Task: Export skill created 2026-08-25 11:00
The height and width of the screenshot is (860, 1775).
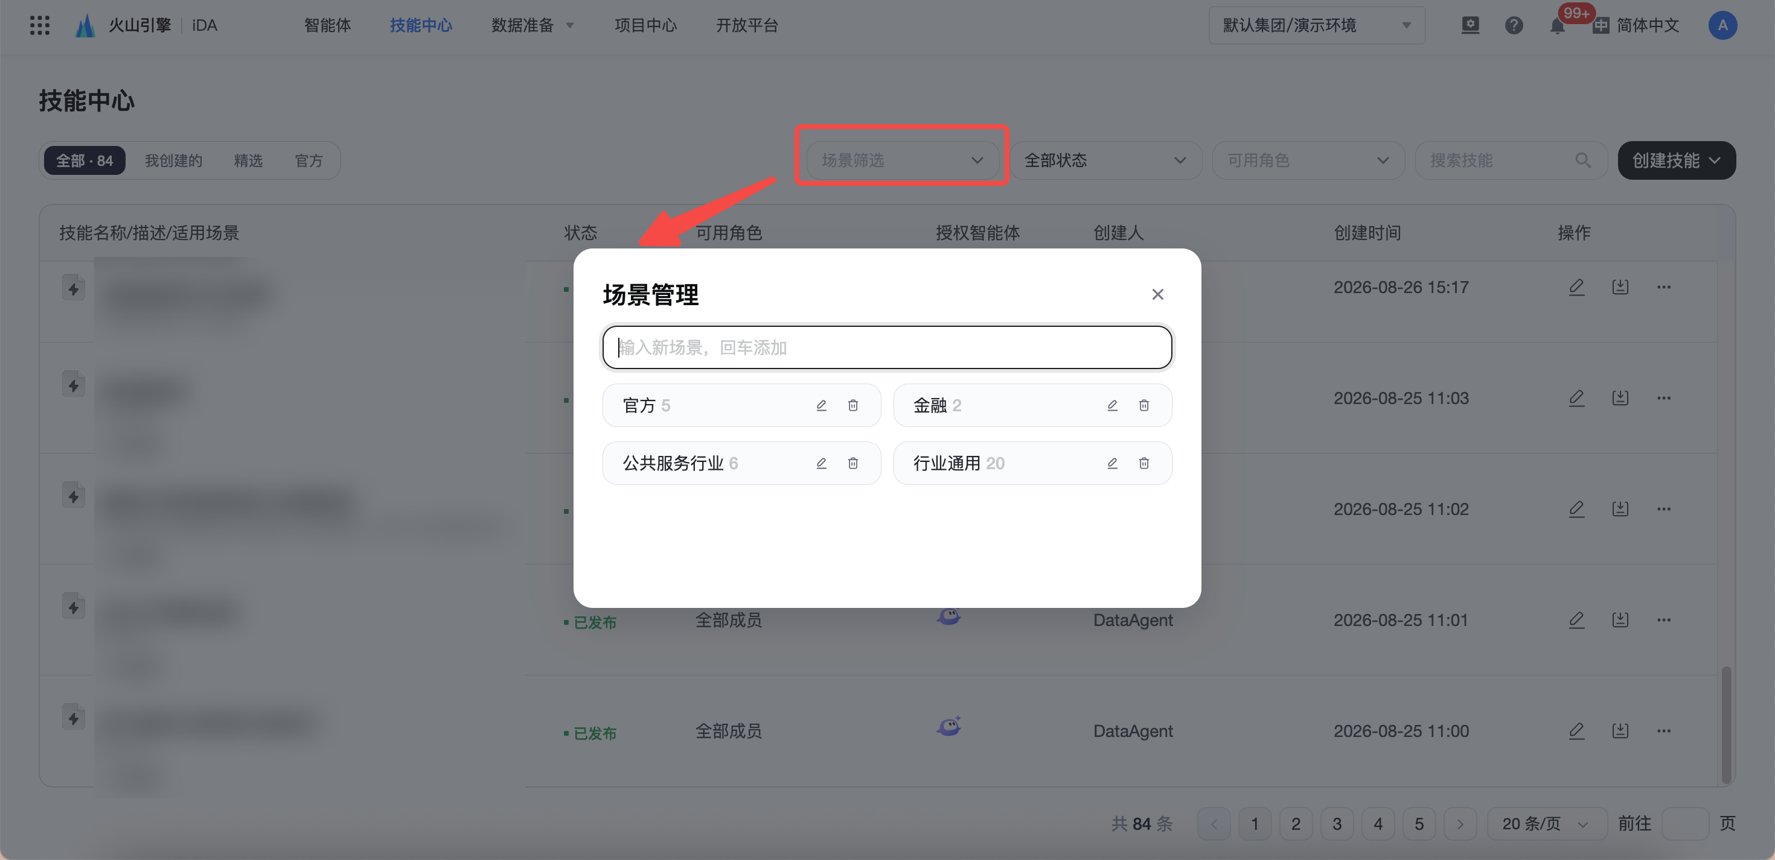Action: 1620,730
